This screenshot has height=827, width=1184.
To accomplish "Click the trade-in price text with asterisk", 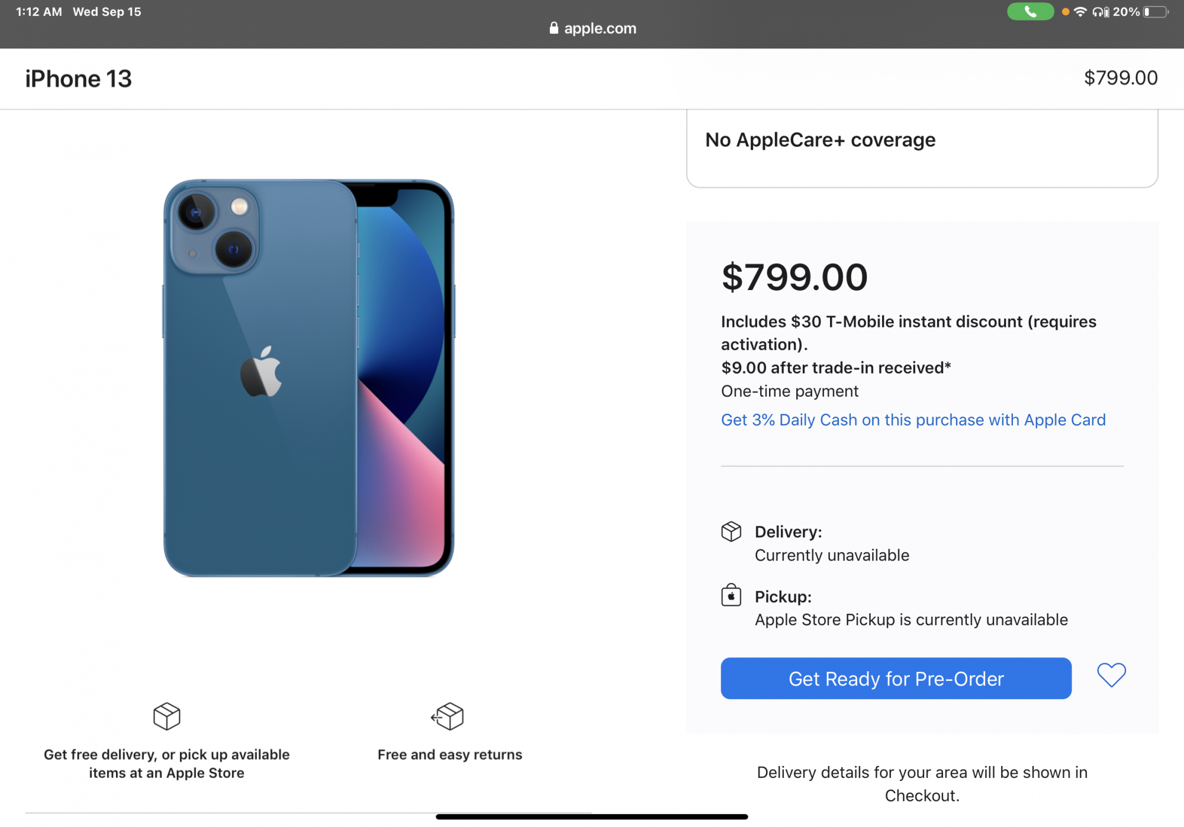I will tap(835, 368).
